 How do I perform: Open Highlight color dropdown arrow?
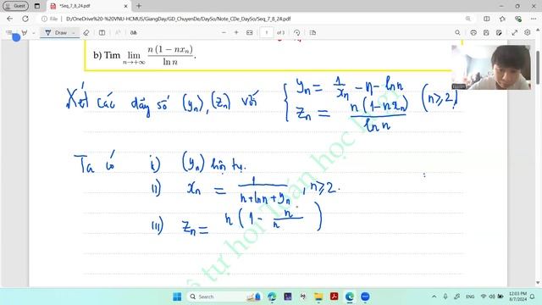(x=34, y=33)
